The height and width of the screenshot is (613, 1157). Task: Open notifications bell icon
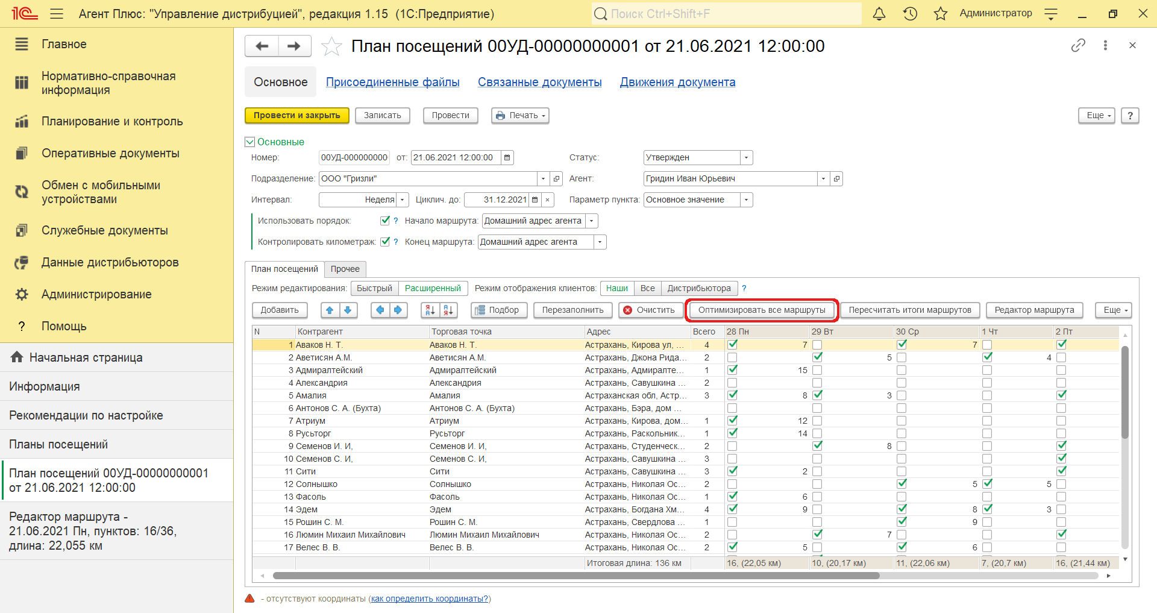coord(879,13)
